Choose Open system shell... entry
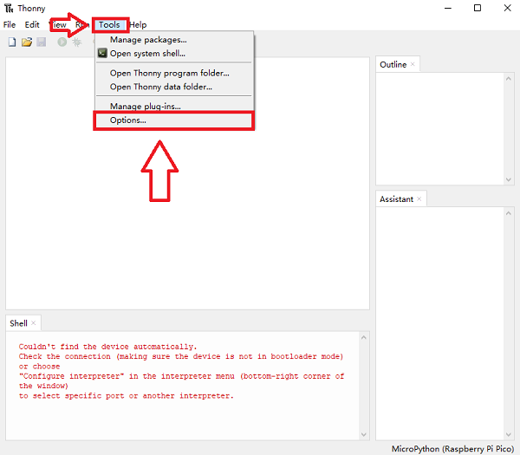 coord(174,54)
